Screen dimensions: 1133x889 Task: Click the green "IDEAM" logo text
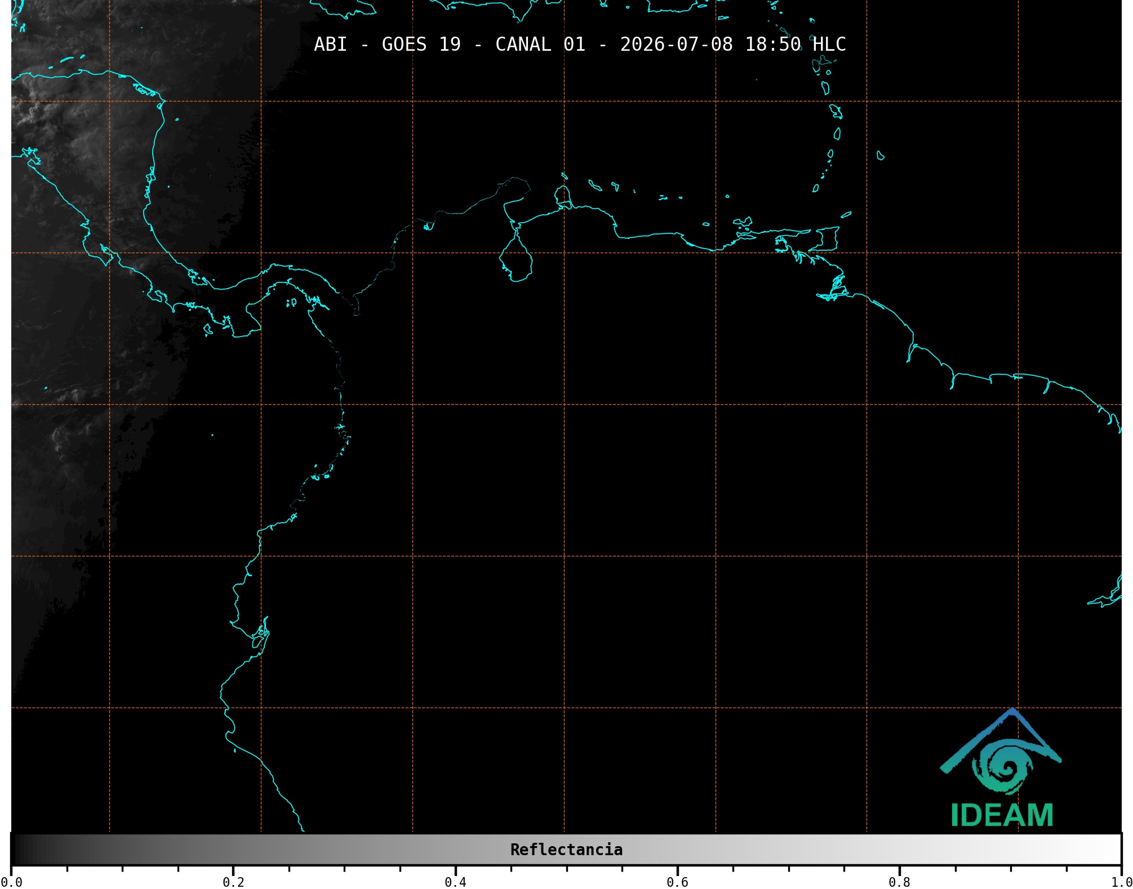click(x=1002, y=815)
